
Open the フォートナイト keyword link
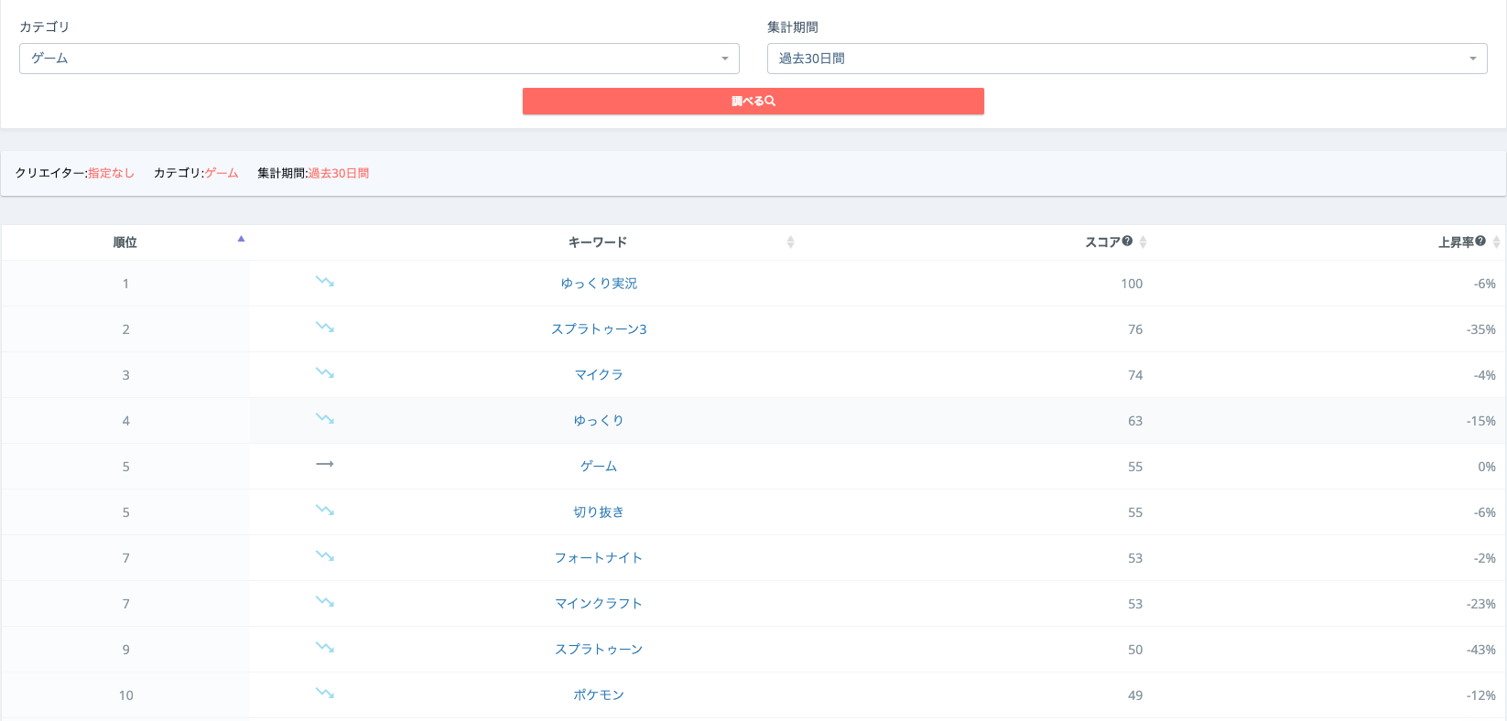tap(599, 558)
